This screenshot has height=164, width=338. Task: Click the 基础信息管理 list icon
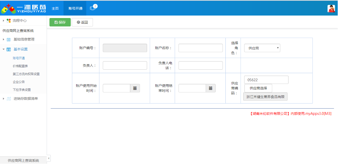tap(9, 40)
